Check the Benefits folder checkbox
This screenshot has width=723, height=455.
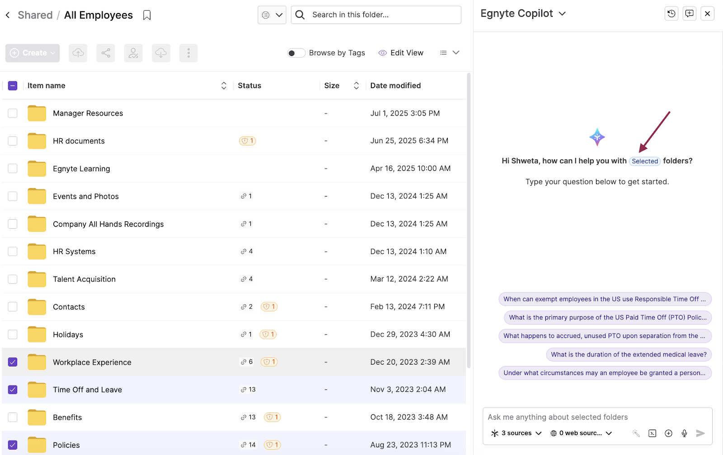12,417
